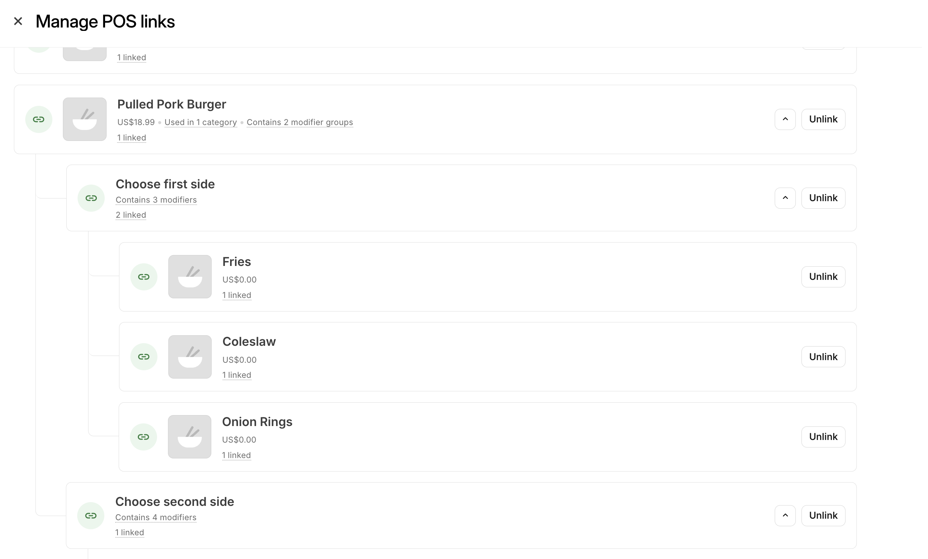Screen dimensions: 928x559
Task: Open the Used in 1 category link
Action: click(201, 122)
